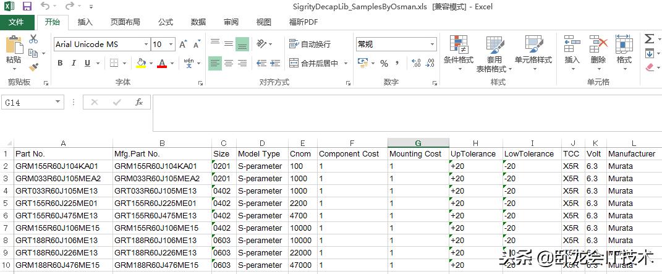Toggle Underline formatting
This screenshot has height=274, width=662.
tap(87, 63)
